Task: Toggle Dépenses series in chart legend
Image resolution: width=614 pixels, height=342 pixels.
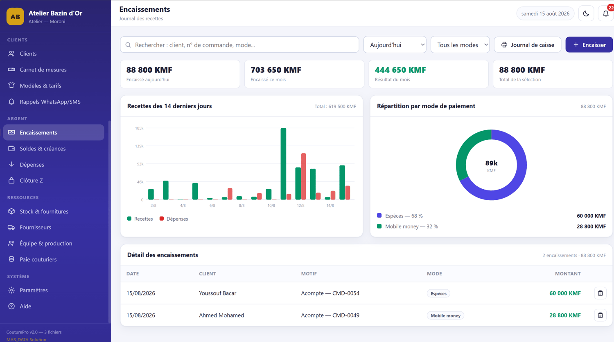Action: coord(174,219)
